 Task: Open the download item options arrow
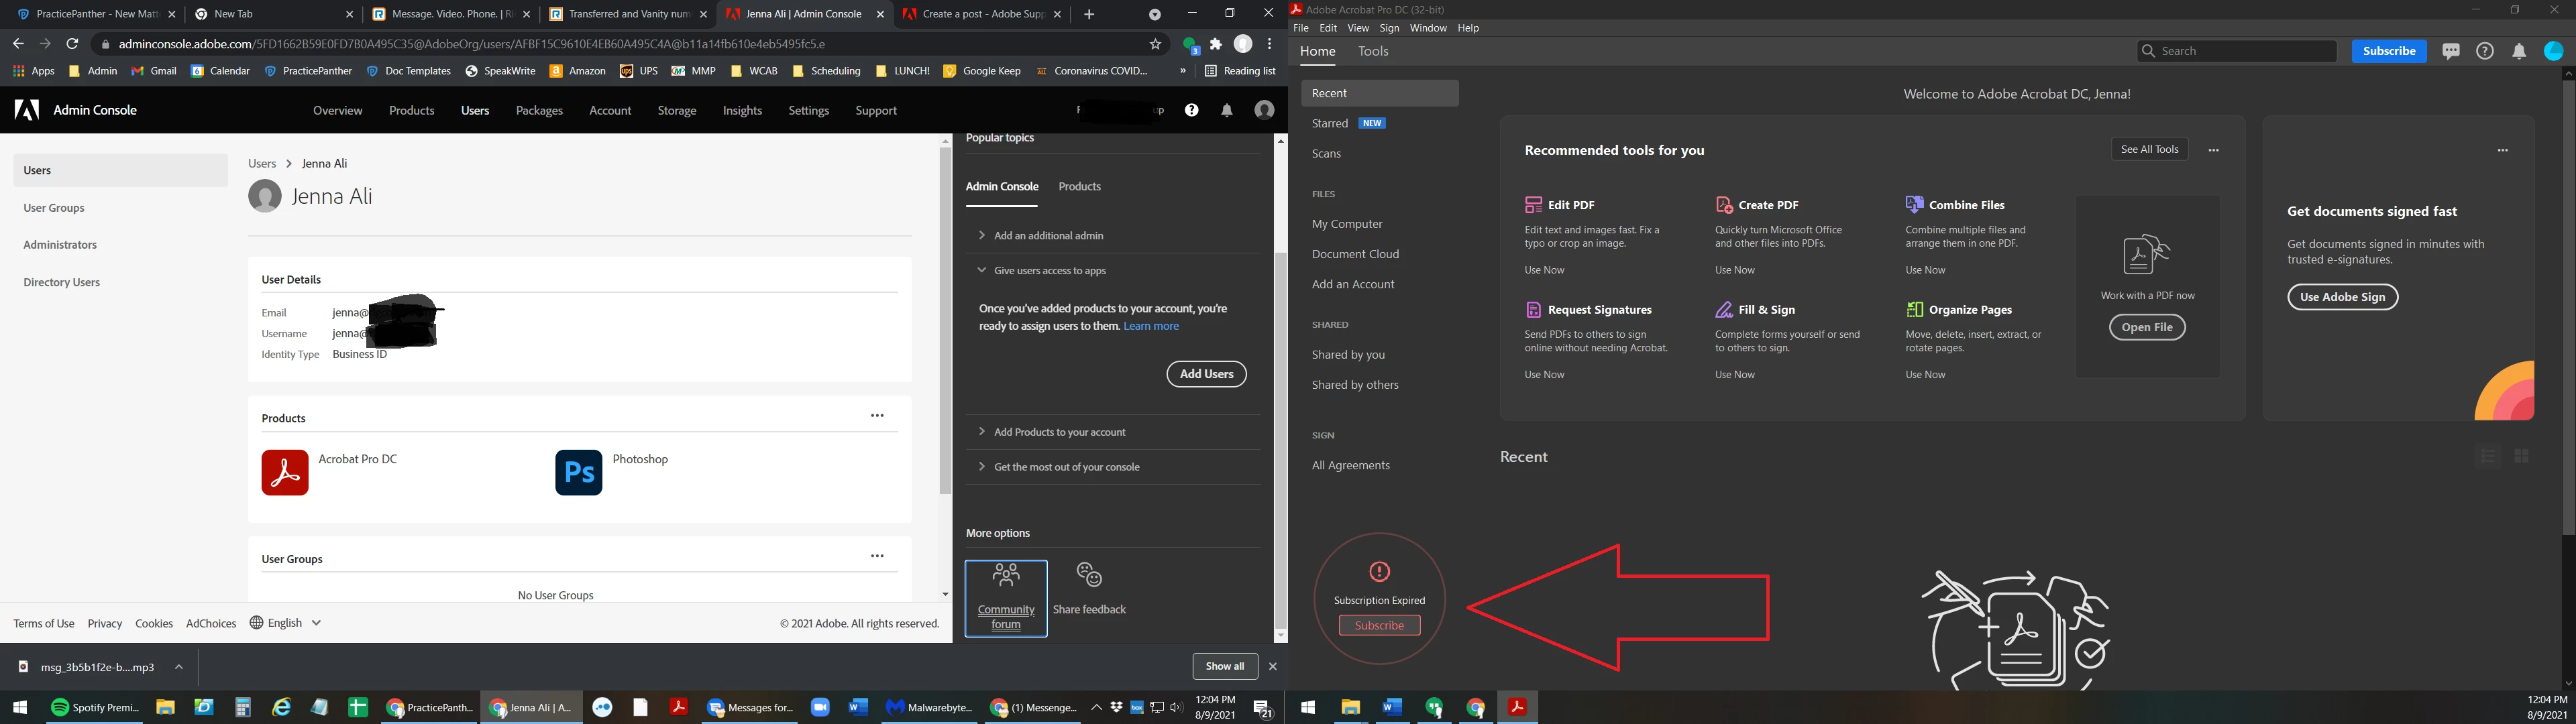tap(179, 667)
